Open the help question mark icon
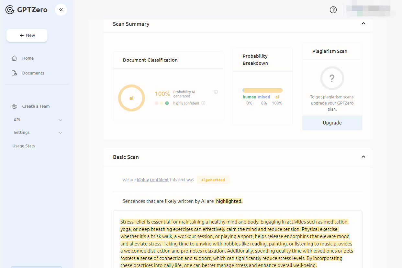Viewport: 402px width, 268px height. (333, 10)
